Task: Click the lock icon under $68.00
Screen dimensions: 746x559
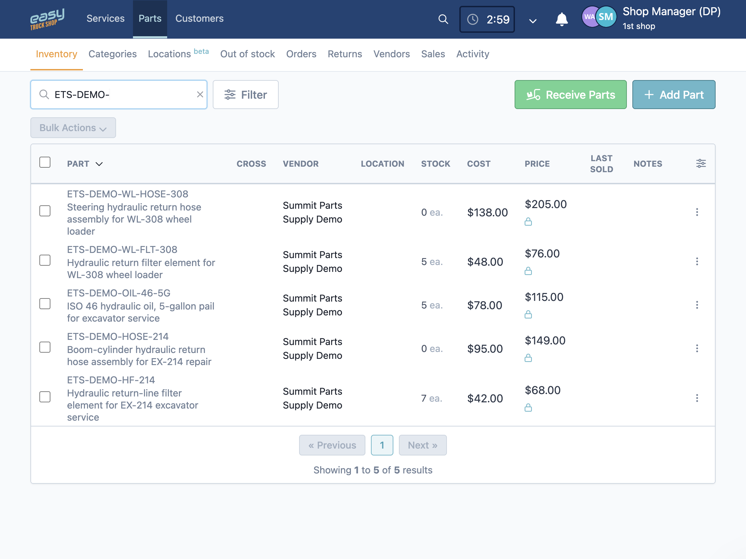Action: (528, 408)
